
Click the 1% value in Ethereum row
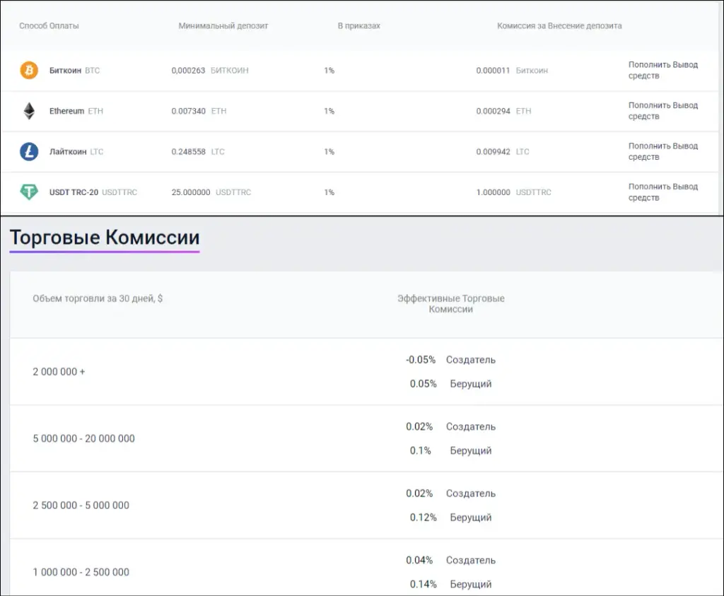pos(329,111)
